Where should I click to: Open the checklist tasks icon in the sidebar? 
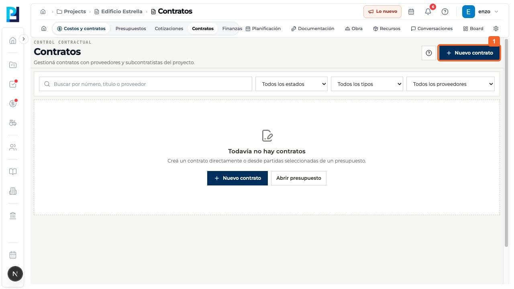coord(13,84)
